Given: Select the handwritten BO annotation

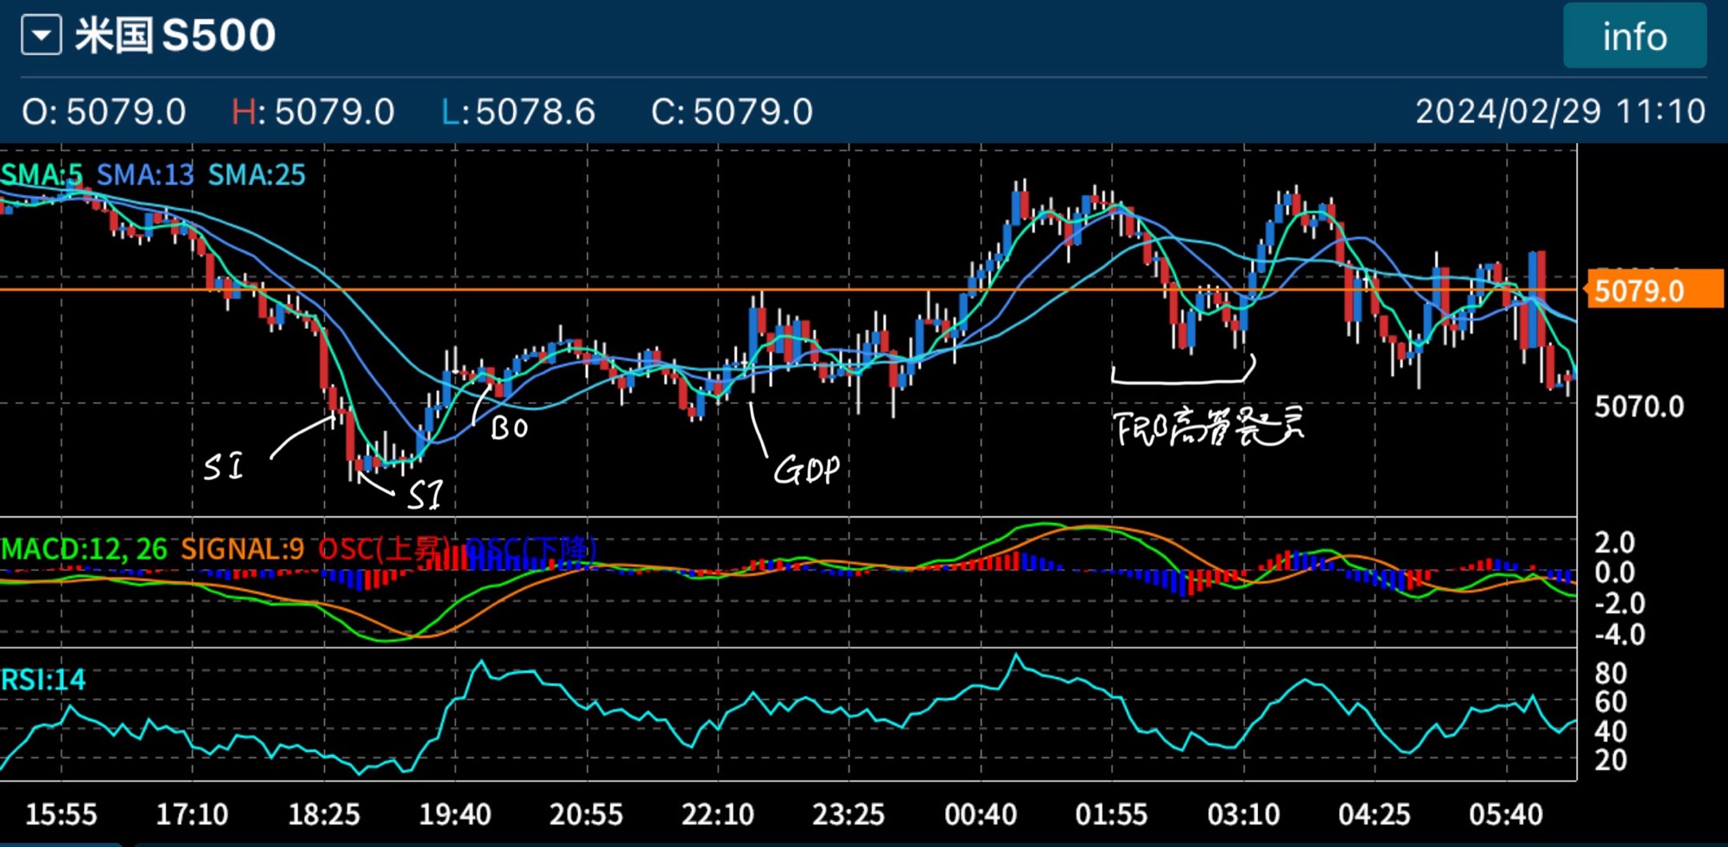Looking at the screenshot, I should [509, 428].
